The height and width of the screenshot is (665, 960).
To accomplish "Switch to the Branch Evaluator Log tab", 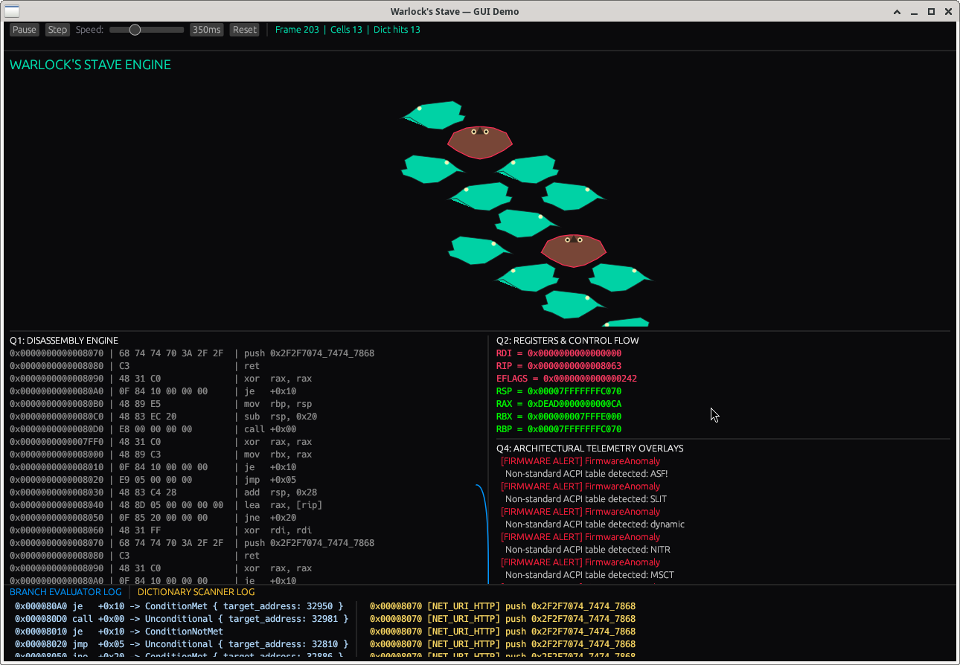I will pyautogui.click(x=65, y=592).
